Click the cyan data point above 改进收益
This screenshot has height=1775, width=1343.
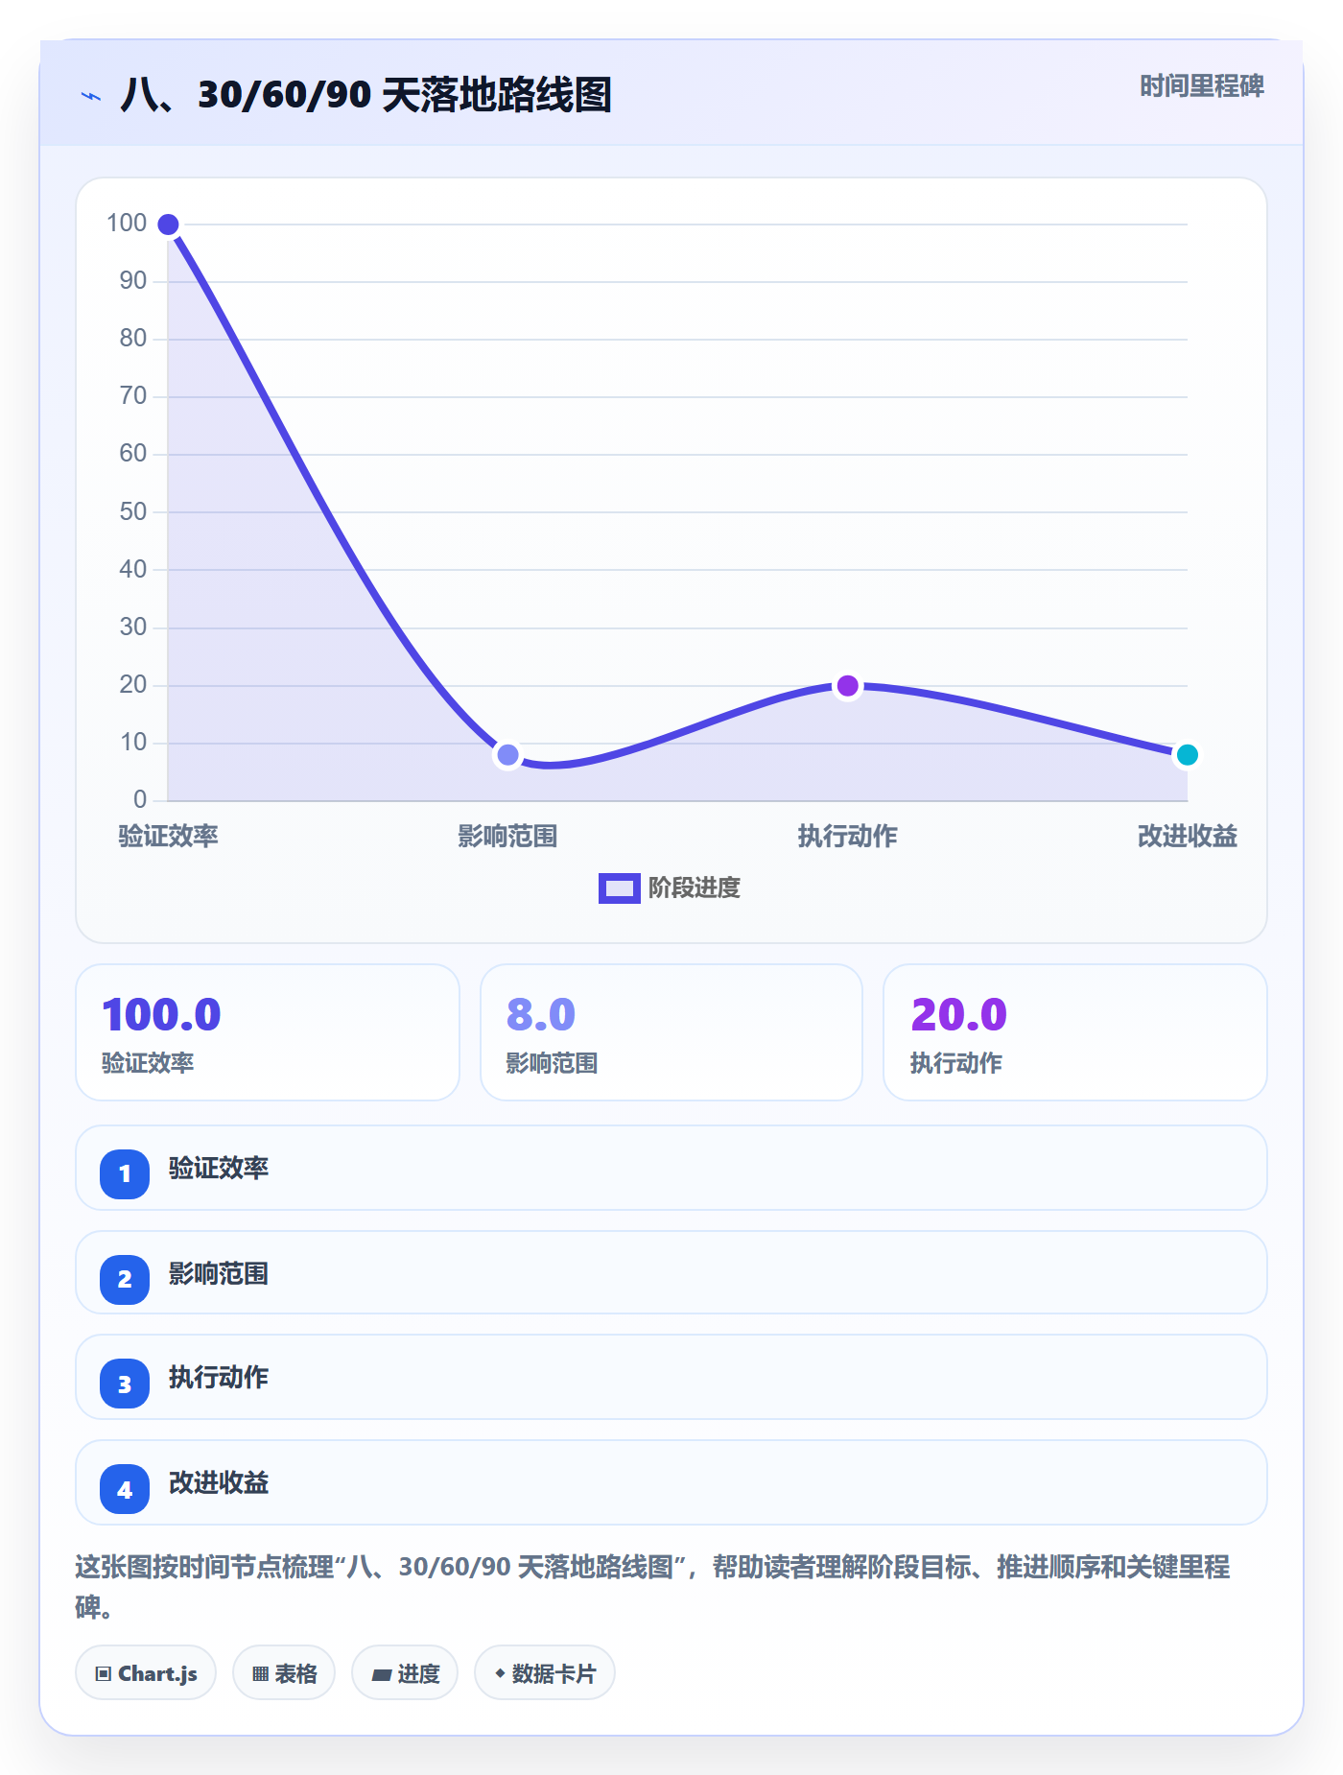tap(1187, 755)
